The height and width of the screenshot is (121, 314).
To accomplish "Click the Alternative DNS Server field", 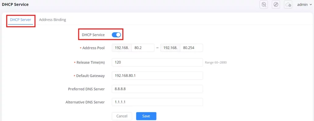I will [157, 102].
